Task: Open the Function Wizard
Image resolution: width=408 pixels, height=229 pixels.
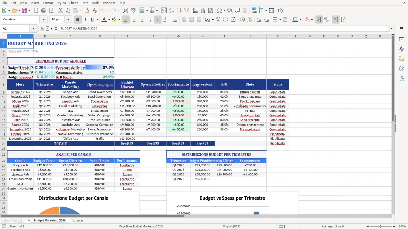Action: (x=42, y=28)
